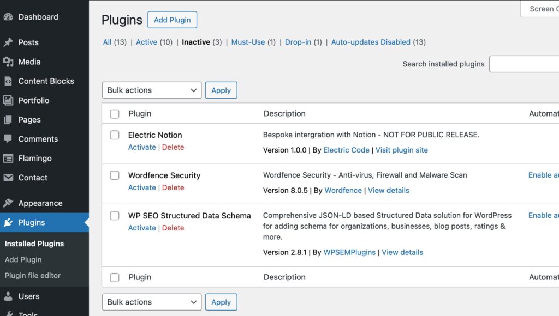
Task: Click the Appearance paintbrush icon
Action: [8, 203]
